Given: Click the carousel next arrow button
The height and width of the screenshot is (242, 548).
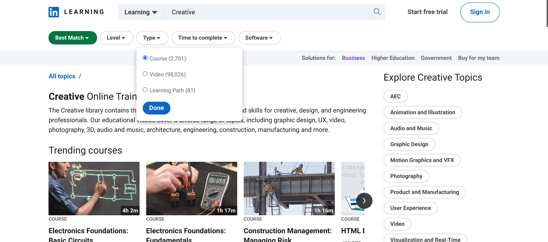Looking at the screenshot, I should (x=364, y=201).
